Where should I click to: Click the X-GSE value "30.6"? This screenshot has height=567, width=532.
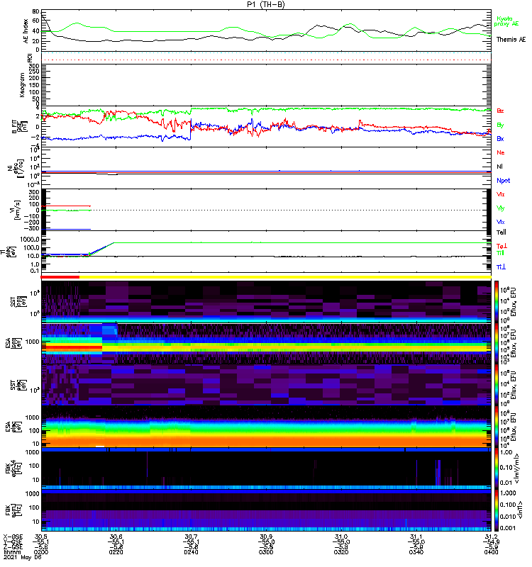point(116,537)
